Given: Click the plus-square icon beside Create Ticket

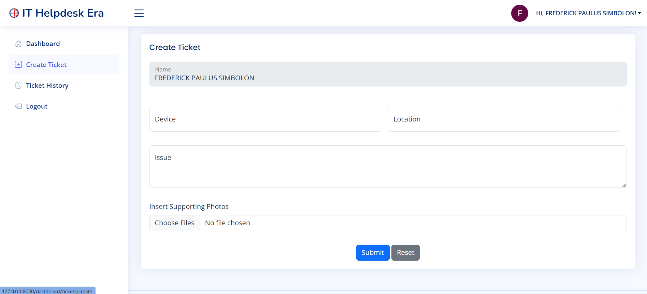Looking at the screenshot, I should tap(18, 65).
